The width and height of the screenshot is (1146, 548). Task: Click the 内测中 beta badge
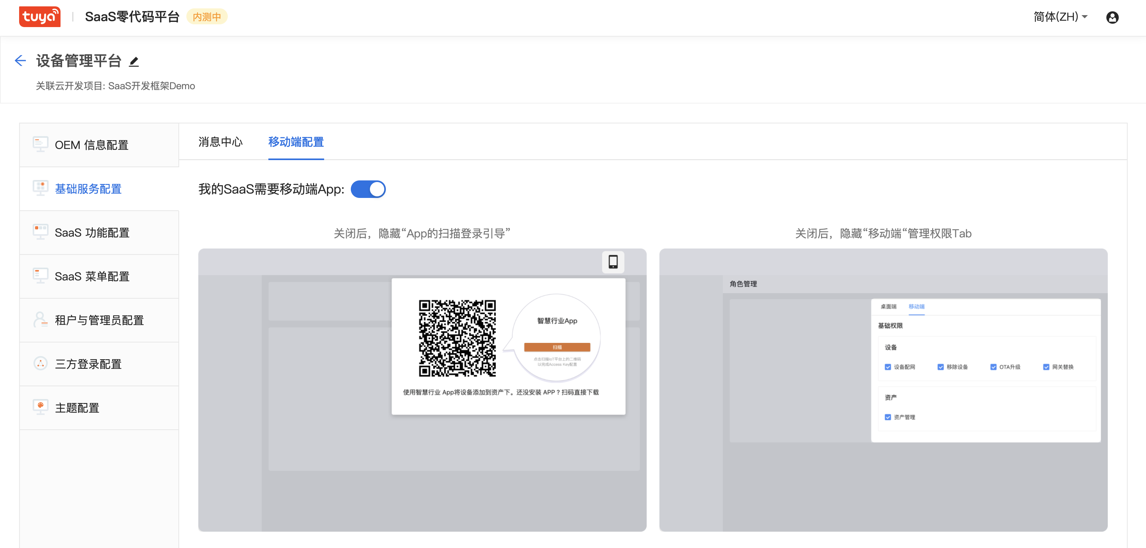point(207,17)
